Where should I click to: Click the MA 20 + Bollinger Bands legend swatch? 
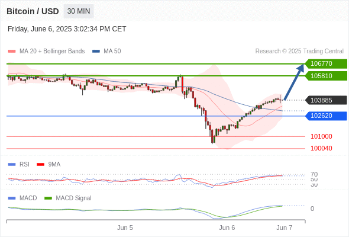click(x=12, y=52)
